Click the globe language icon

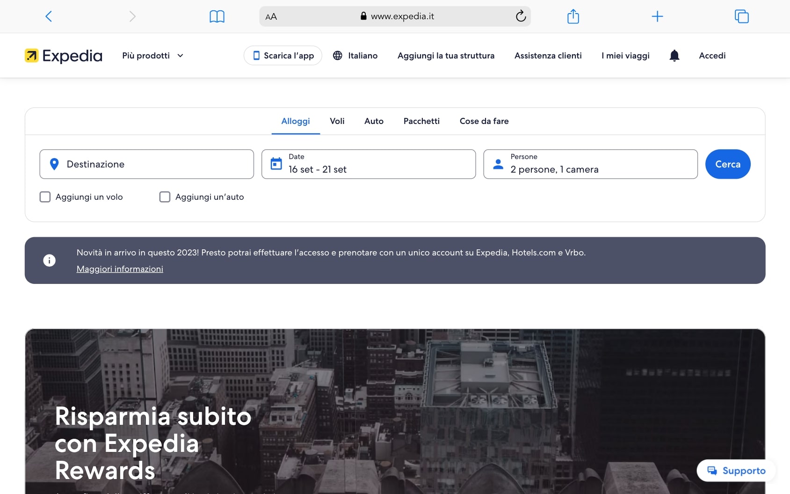pos(338,56)
